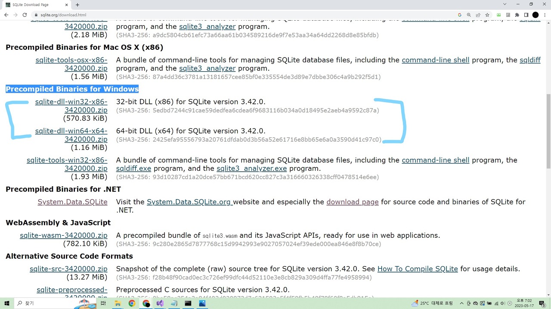
Task: Open the weather widget showing 25°C
Action: [432, 303]
